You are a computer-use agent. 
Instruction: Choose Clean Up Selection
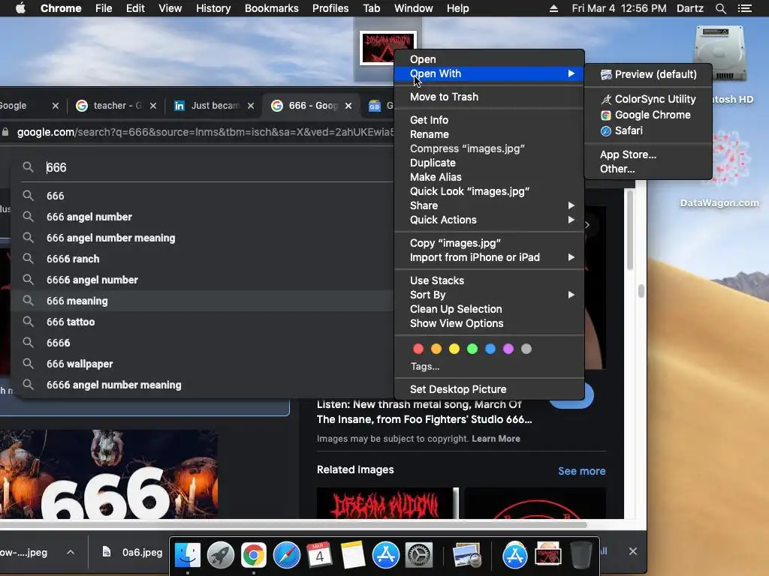[x=490, y=309]
